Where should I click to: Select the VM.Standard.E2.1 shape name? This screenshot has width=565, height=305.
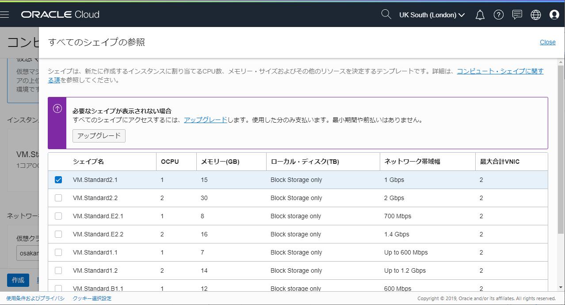click(x=98, y=216)
